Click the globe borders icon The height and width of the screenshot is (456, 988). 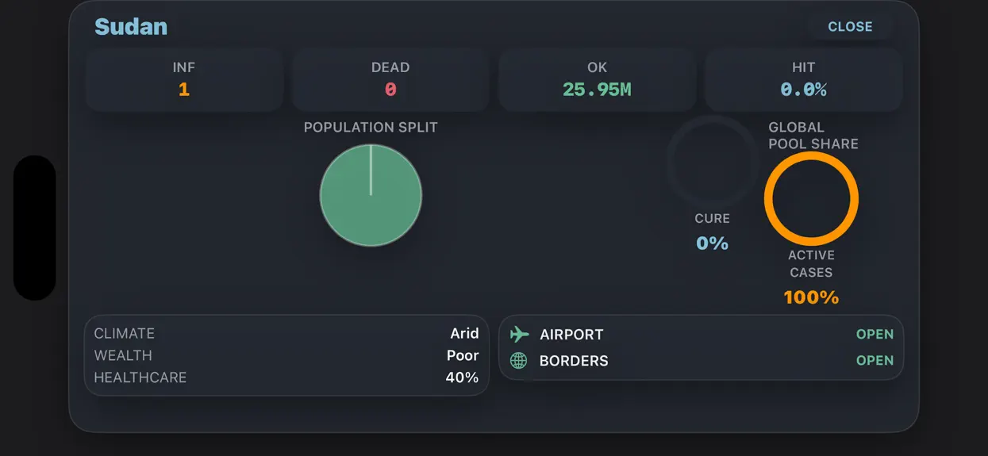click(x=518, y=361)
